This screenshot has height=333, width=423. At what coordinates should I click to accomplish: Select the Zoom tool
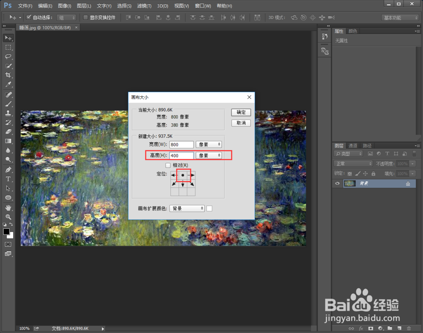coord(8,217)
